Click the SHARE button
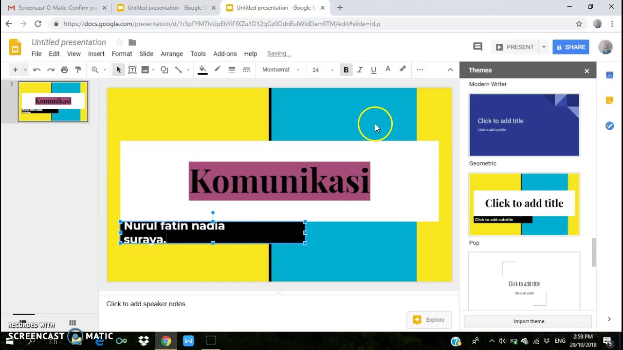Viewport: 623px width, 350px height. click(571, 47)
